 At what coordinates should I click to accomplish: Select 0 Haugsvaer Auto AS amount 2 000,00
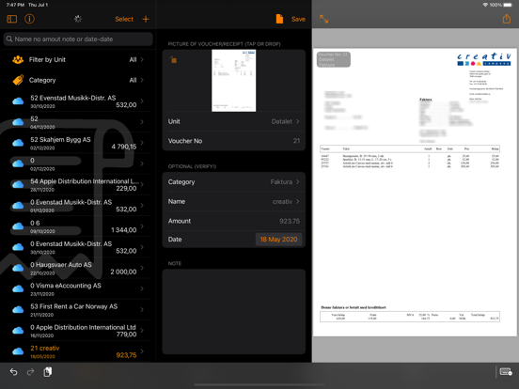(78, 268)
